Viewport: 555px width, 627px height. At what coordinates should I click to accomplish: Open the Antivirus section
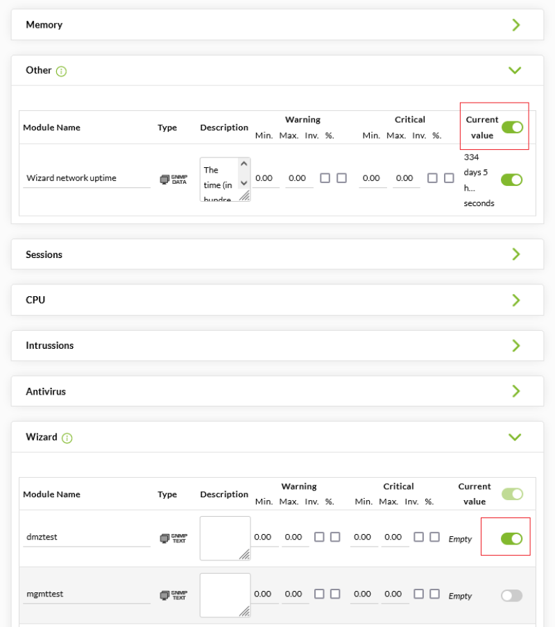pos(515,391)
